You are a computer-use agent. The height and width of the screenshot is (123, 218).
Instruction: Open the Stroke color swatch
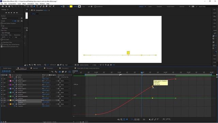point(79,6)
